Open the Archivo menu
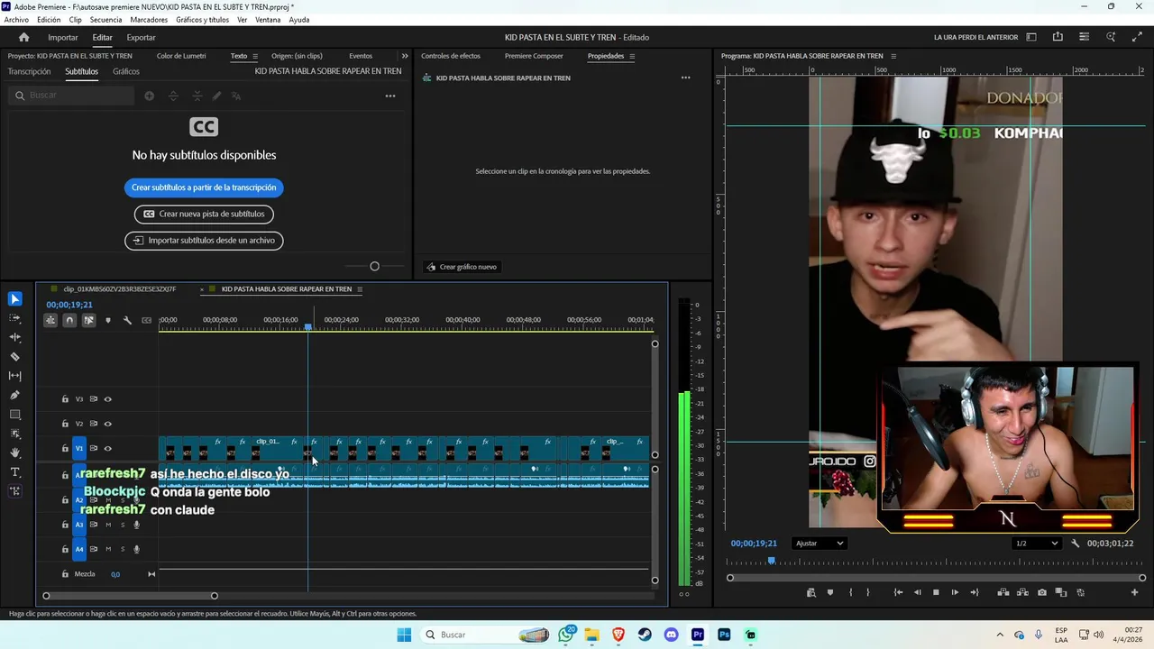 (x=16, y=20)
